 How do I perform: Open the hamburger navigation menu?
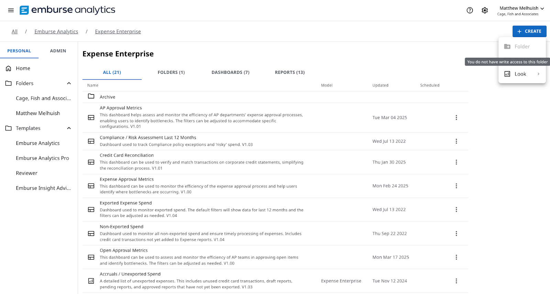pyautogui.click(x=11, y=10)
